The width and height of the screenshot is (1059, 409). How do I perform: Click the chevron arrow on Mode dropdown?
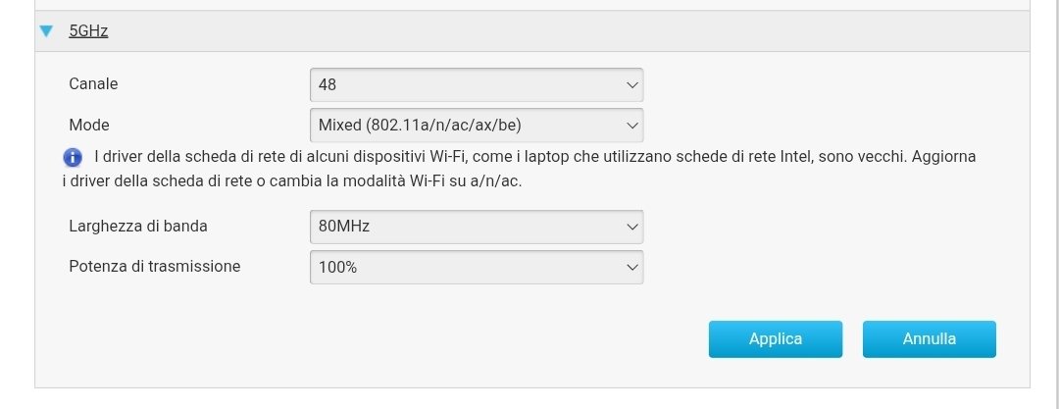tap(631, 126)
